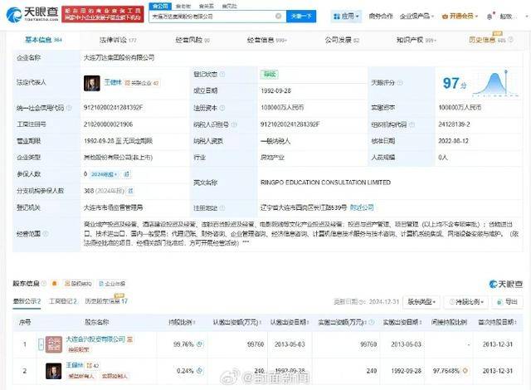Click the 天眼一下 search button
This screenshot has width=531, height=390.
click(301, 16)
